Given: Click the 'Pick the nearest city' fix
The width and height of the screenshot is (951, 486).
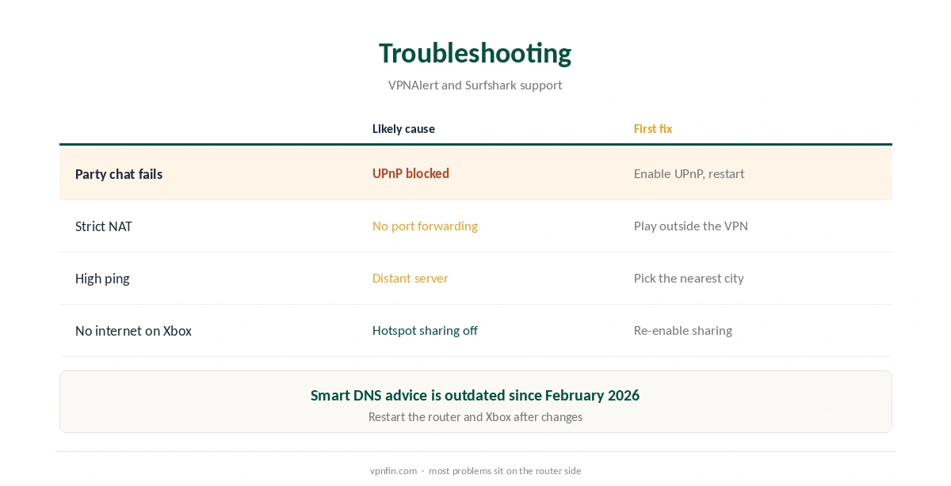Looking at the screenshot, I should [689, 278].
